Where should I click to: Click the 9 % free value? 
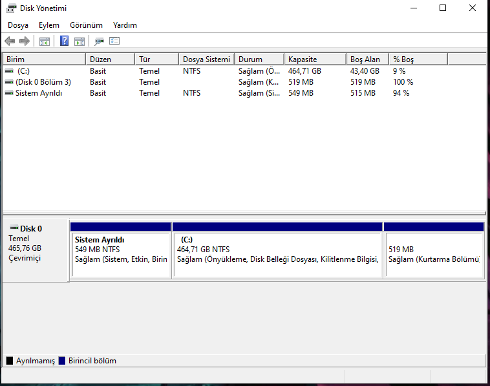(x=399, y=71)
